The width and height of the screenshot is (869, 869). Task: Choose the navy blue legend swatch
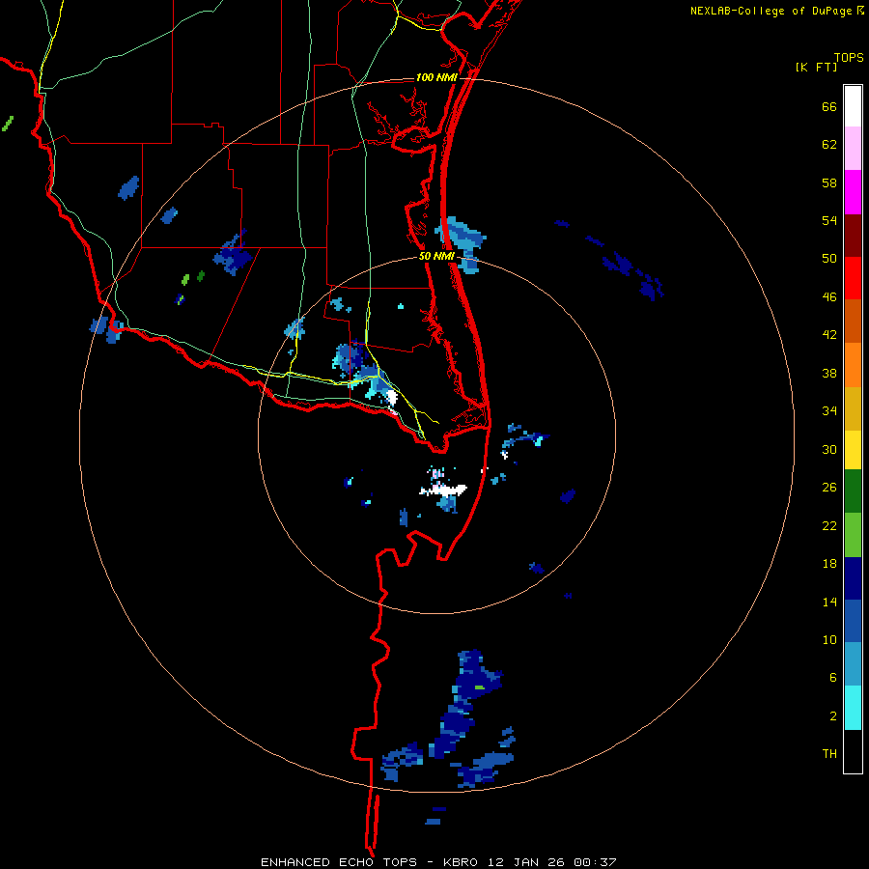(853, 578)
